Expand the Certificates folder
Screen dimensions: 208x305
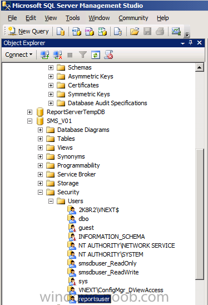51,85
